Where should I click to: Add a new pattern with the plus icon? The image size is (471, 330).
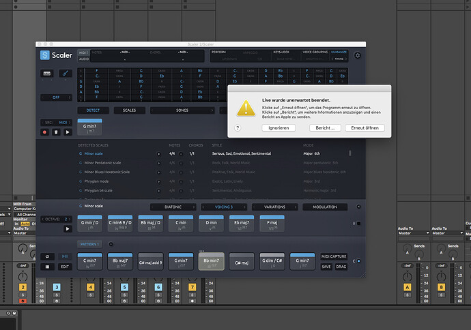click(x=111, y=244)
